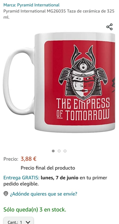Tap the white mug handle in product photo
Viewport: 119px width, 224px height.
click(19, 81)
